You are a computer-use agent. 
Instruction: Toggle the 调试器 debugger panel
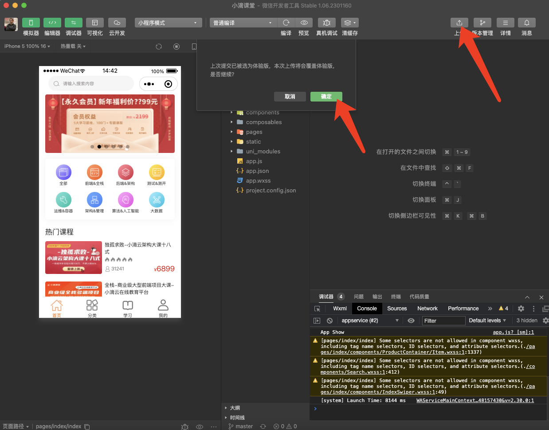coord(74,23)
